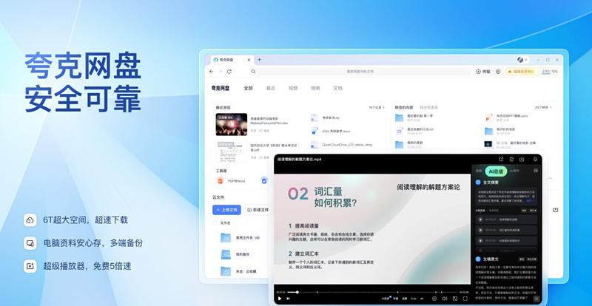Select the 全部 tab
Screen dimensions: 592x306
point(248,88)
